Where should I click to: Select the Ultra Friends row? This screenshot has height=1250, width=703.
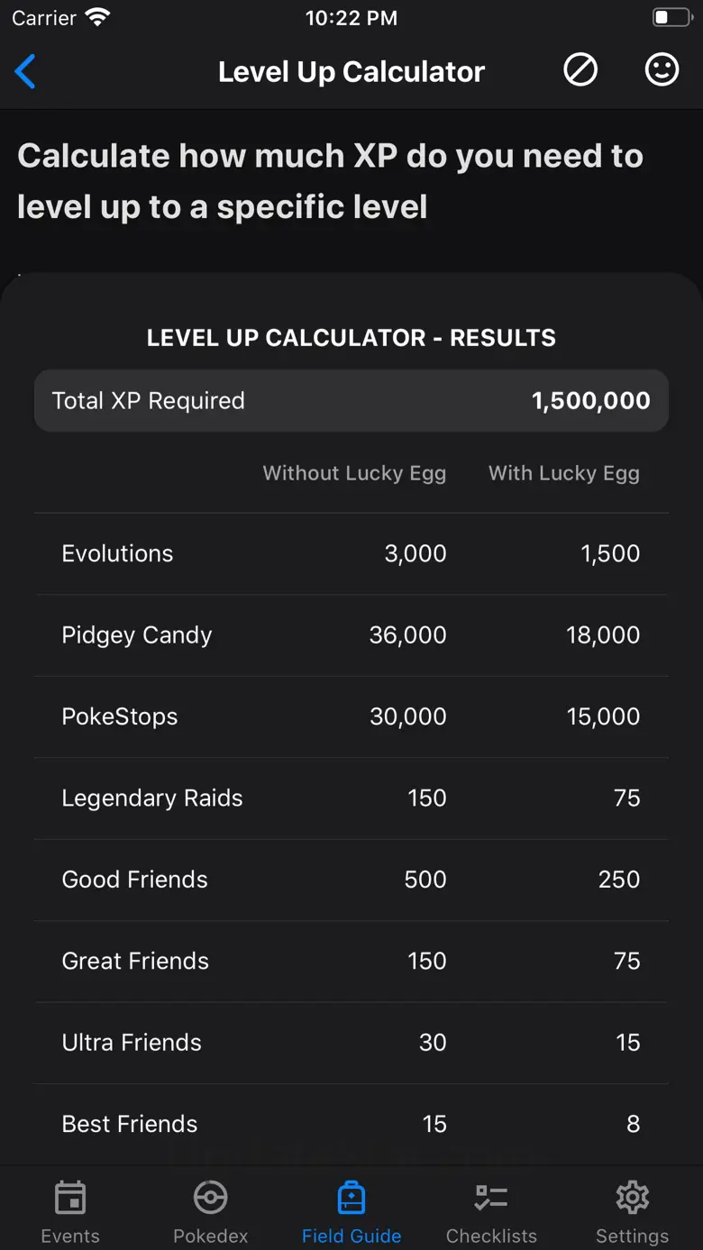click(x=351, y=1043)
